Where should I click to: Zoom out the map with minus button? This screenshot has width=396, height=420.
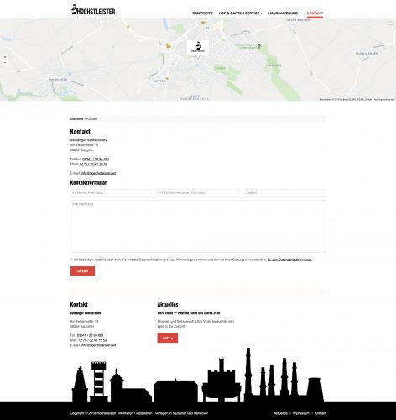click(x=5, y=63)
